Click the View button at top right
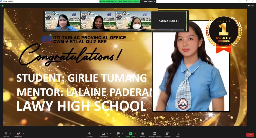256x138 pixels. click(x=251, y=6)
